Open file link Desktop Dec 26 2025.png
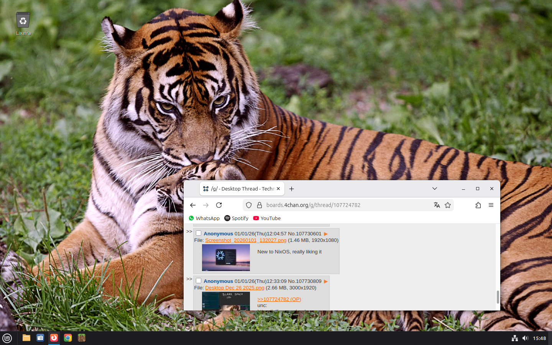Viewport: 552px width, 345px height. tap(235, 288)
